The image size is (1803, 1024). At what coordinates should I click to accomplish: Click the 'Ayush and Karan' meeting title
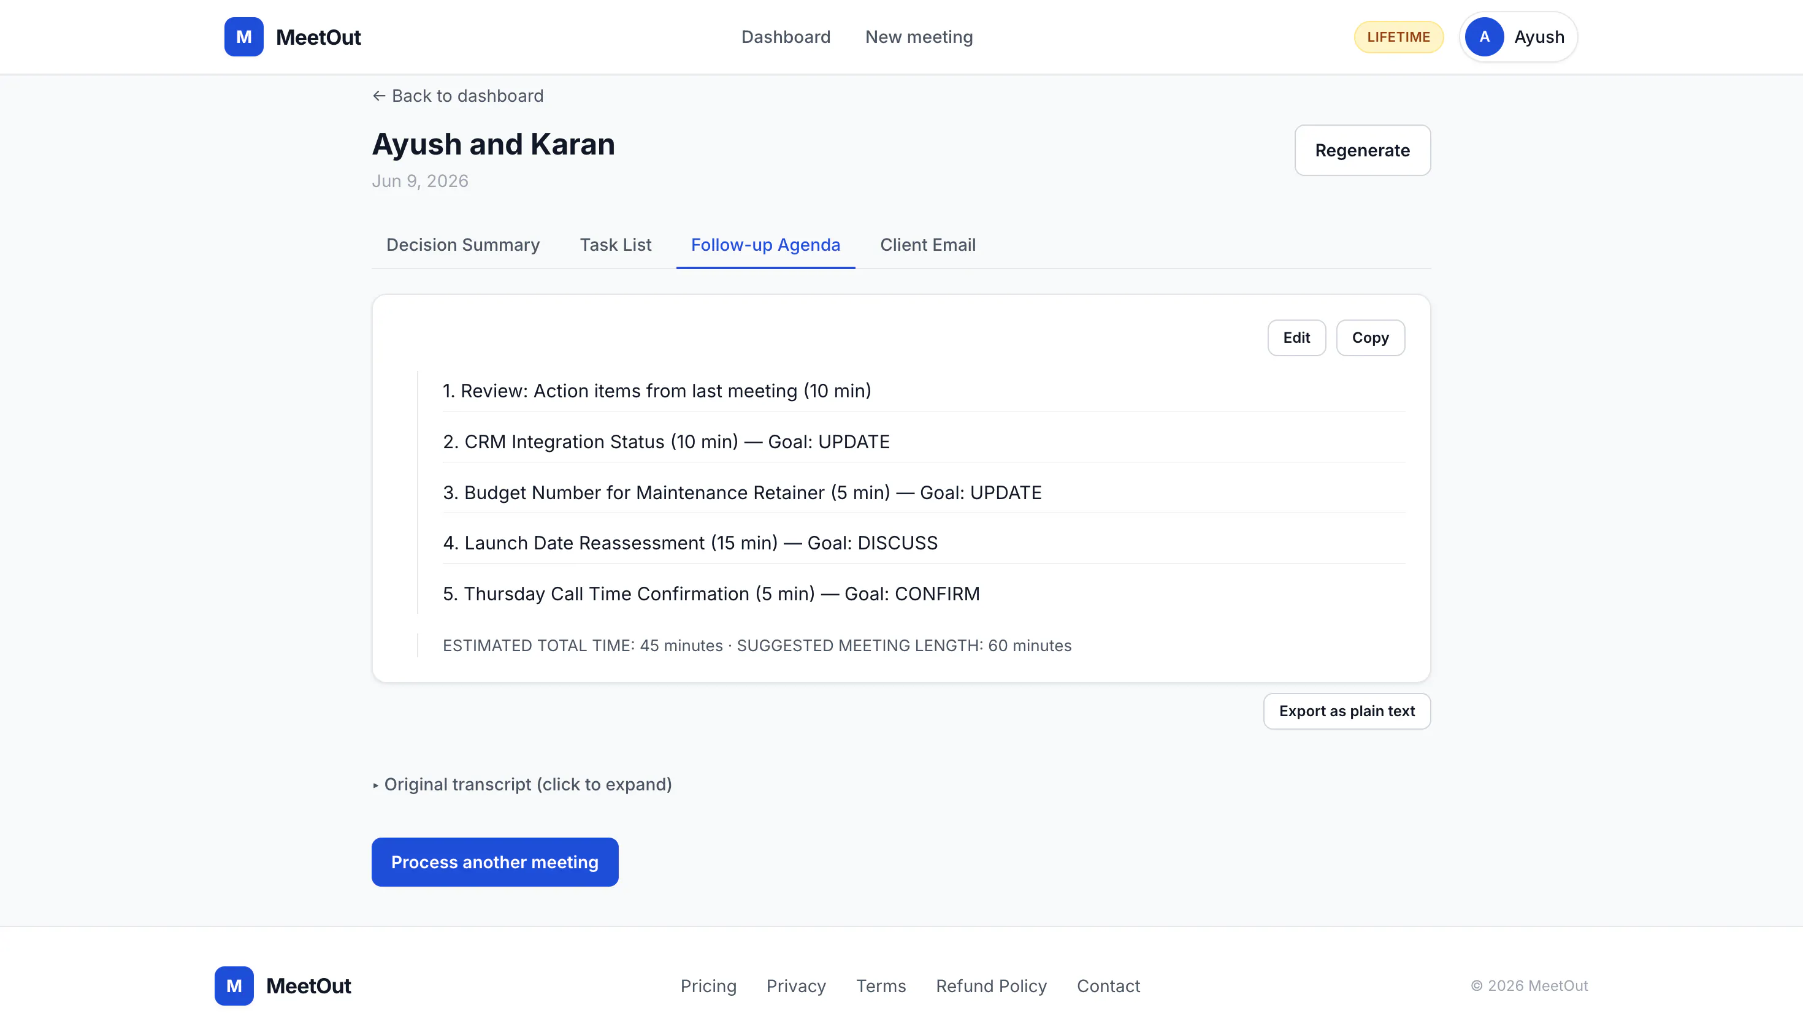point(493,144)
